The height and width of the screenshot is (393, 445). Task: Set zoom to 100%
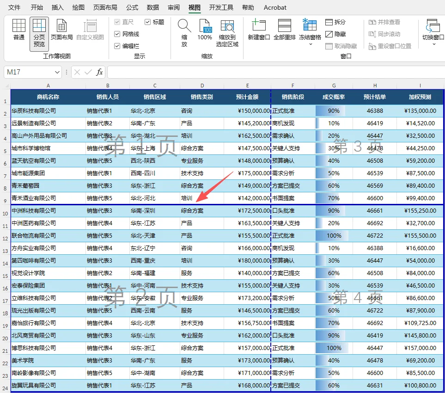pos(205,30)
